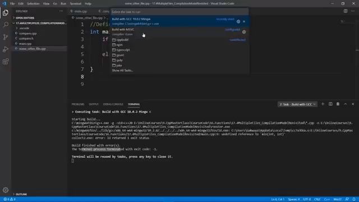Screen dimensions: 359x202
Task: Switch to main.cpp editor tab
Action: (81, 11)
